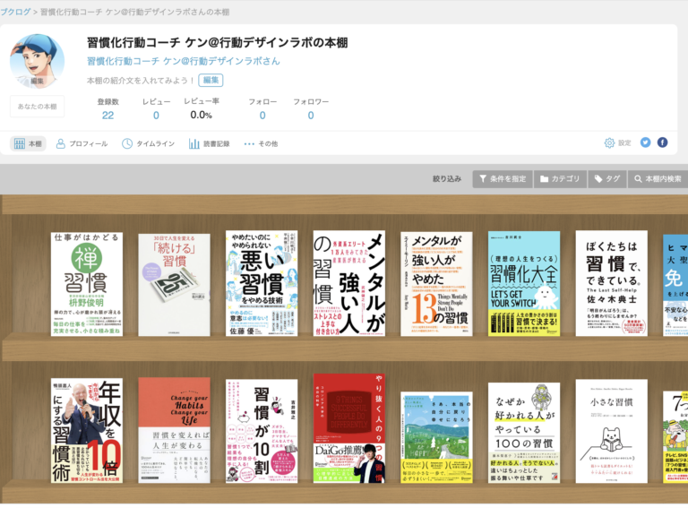Open the メンタルが強い人がやめた13の習慣 cover
Viewport: 688px width, 508px height.
[x=436, y=284]
